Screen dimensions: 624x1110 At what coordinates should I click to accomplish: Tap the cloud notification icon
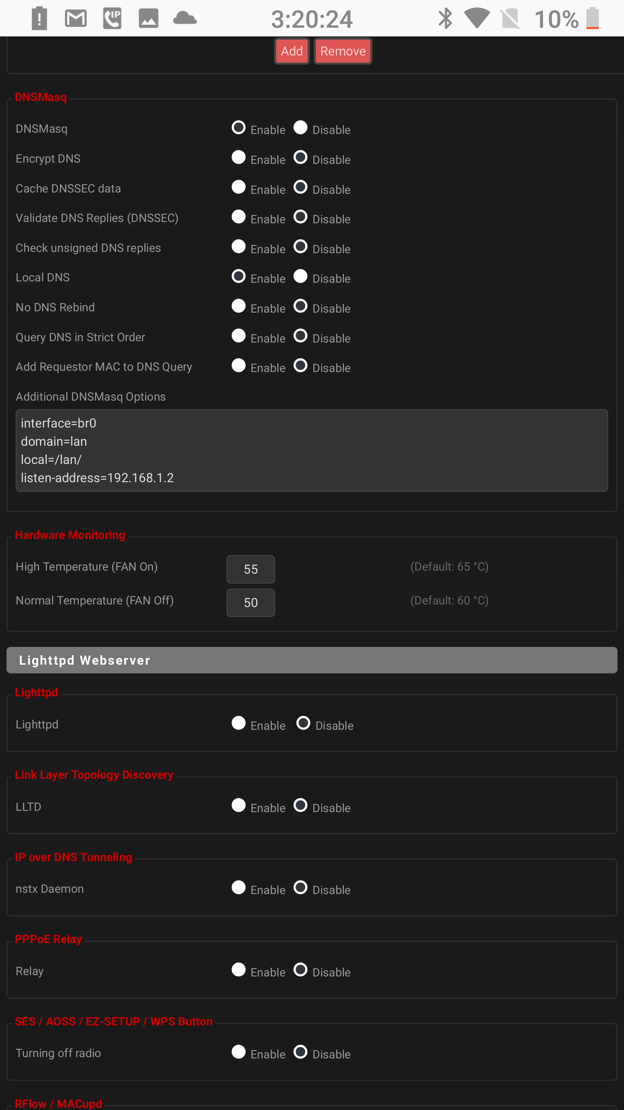click(x=185, y=19)
